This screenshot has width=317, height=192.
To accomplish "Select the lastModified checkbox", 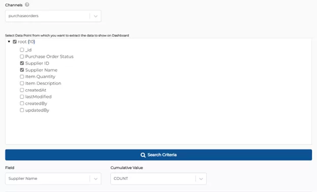I will [22, 97].
